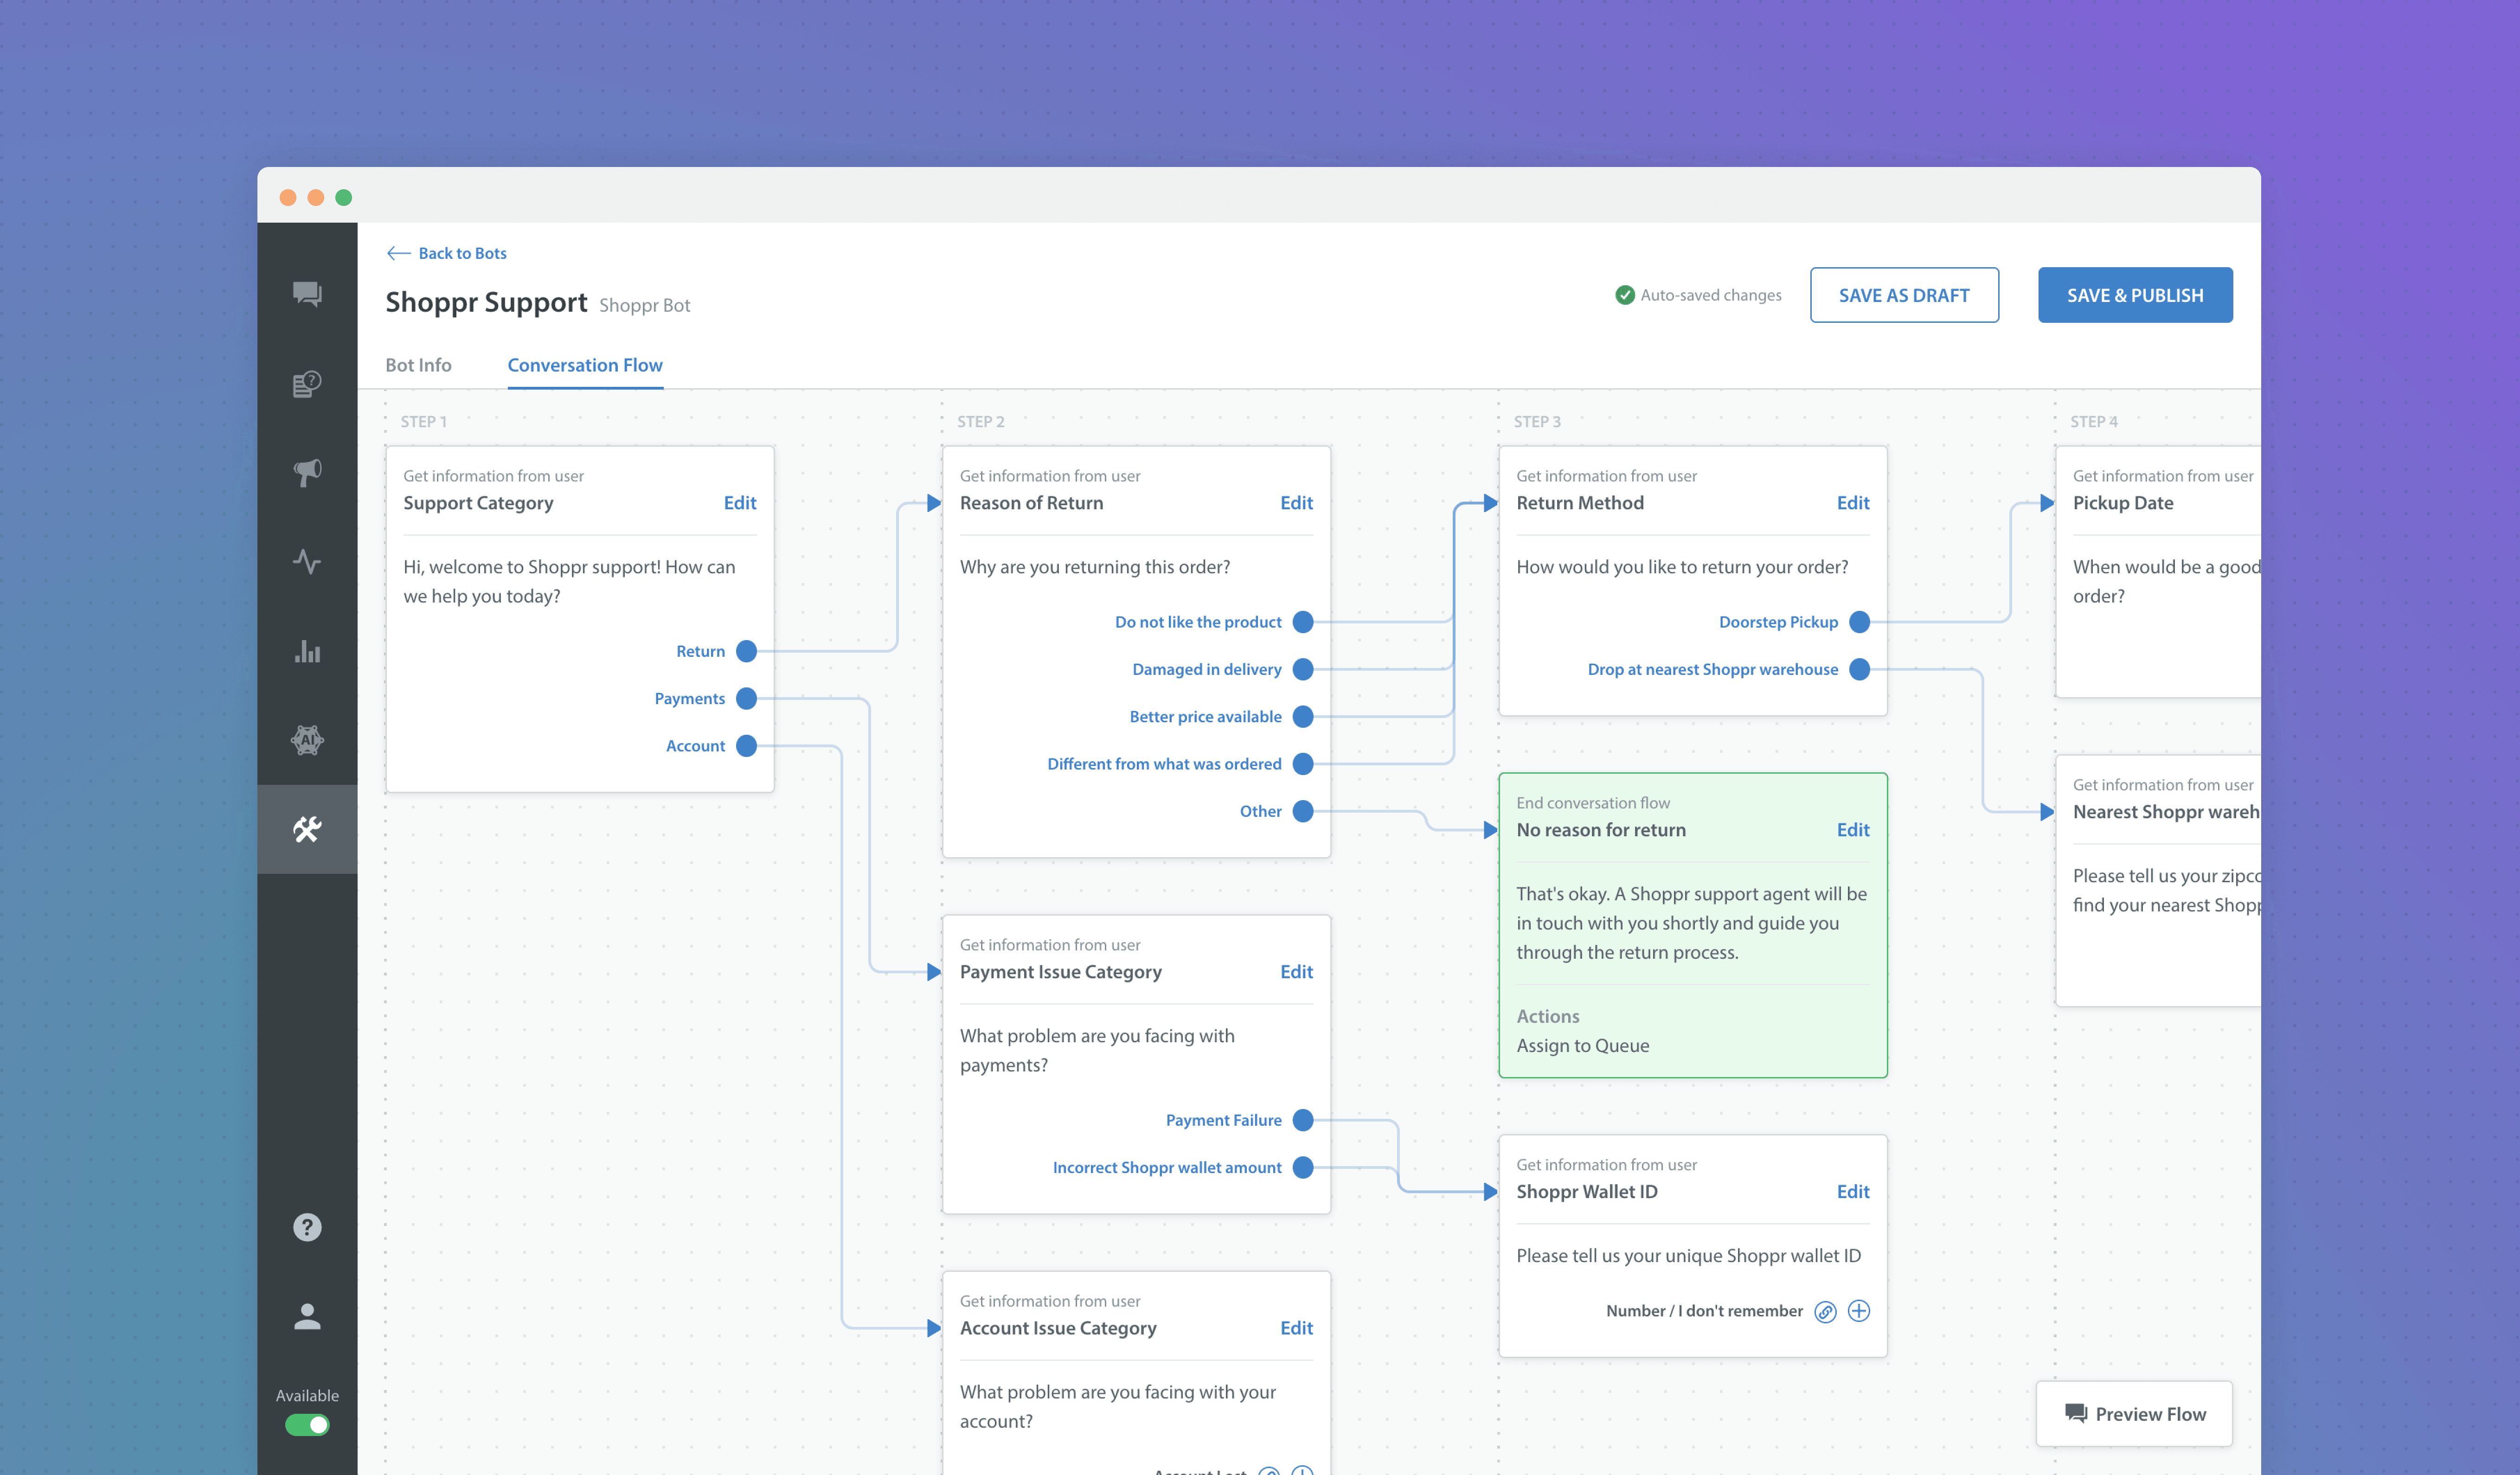Viewport: 2520px width, 1475px height.
Task: Edit the No reason for return card
Action: tap(1853, 830)
